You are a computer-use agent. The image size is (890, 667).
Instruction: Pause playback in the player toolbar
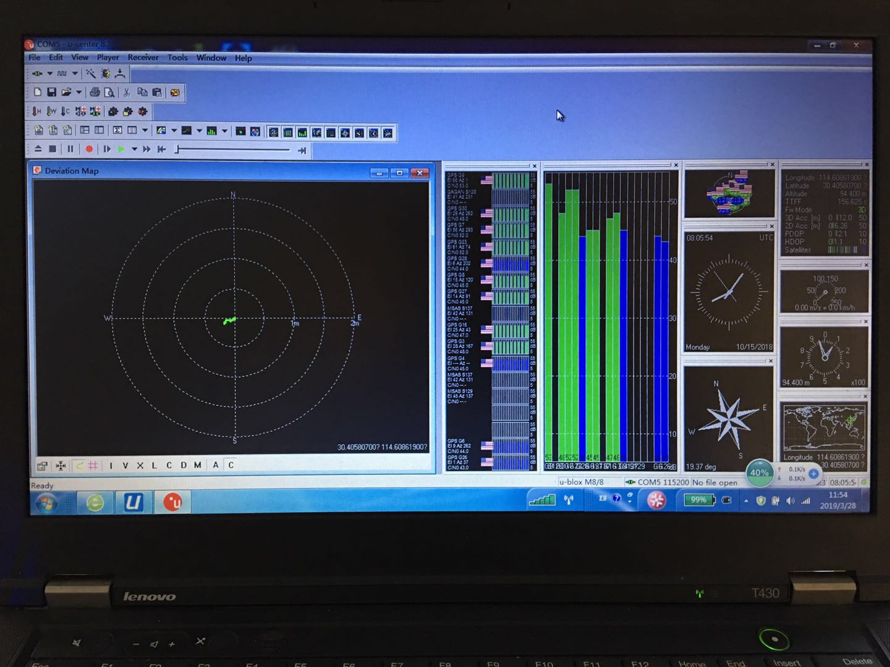(x=70, y=149)
